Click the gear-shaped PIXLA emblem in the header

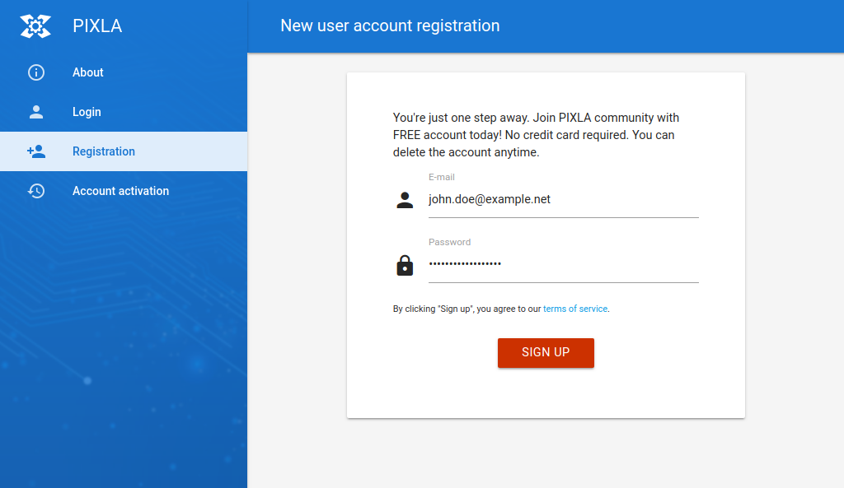tap(35, 26)
